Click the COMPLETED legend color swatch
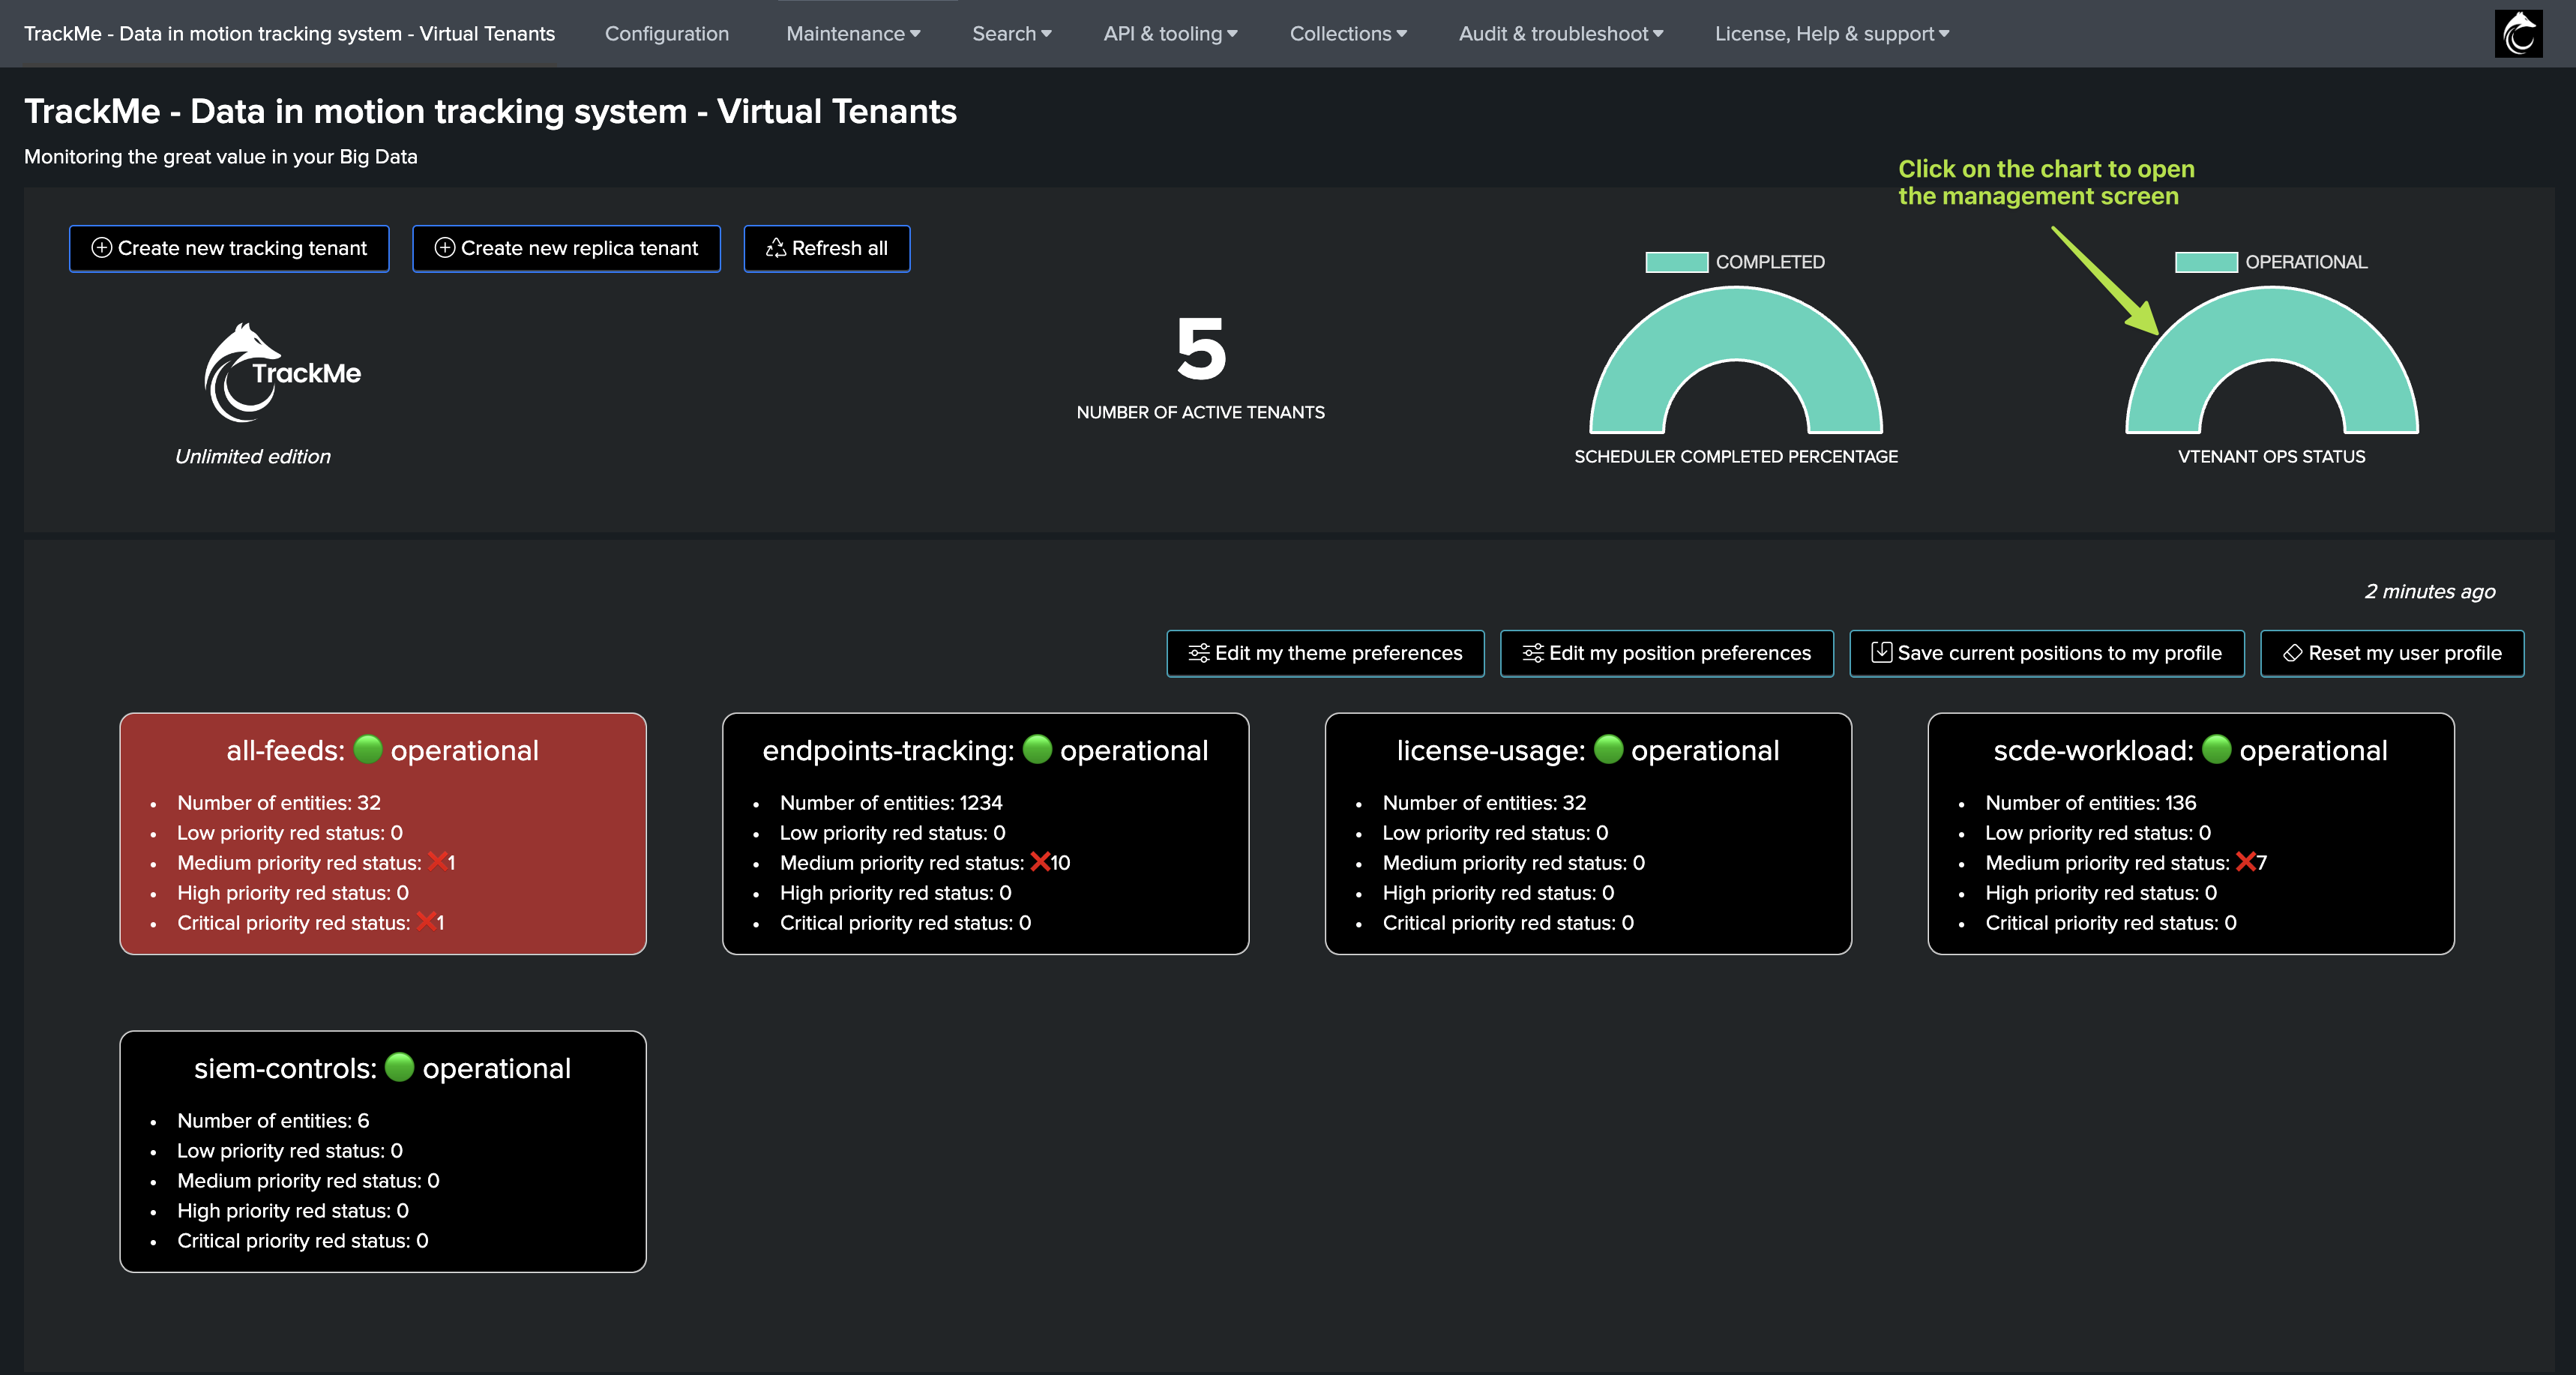This screenshot has height=1375, width=2576. tap(1676, 262)
